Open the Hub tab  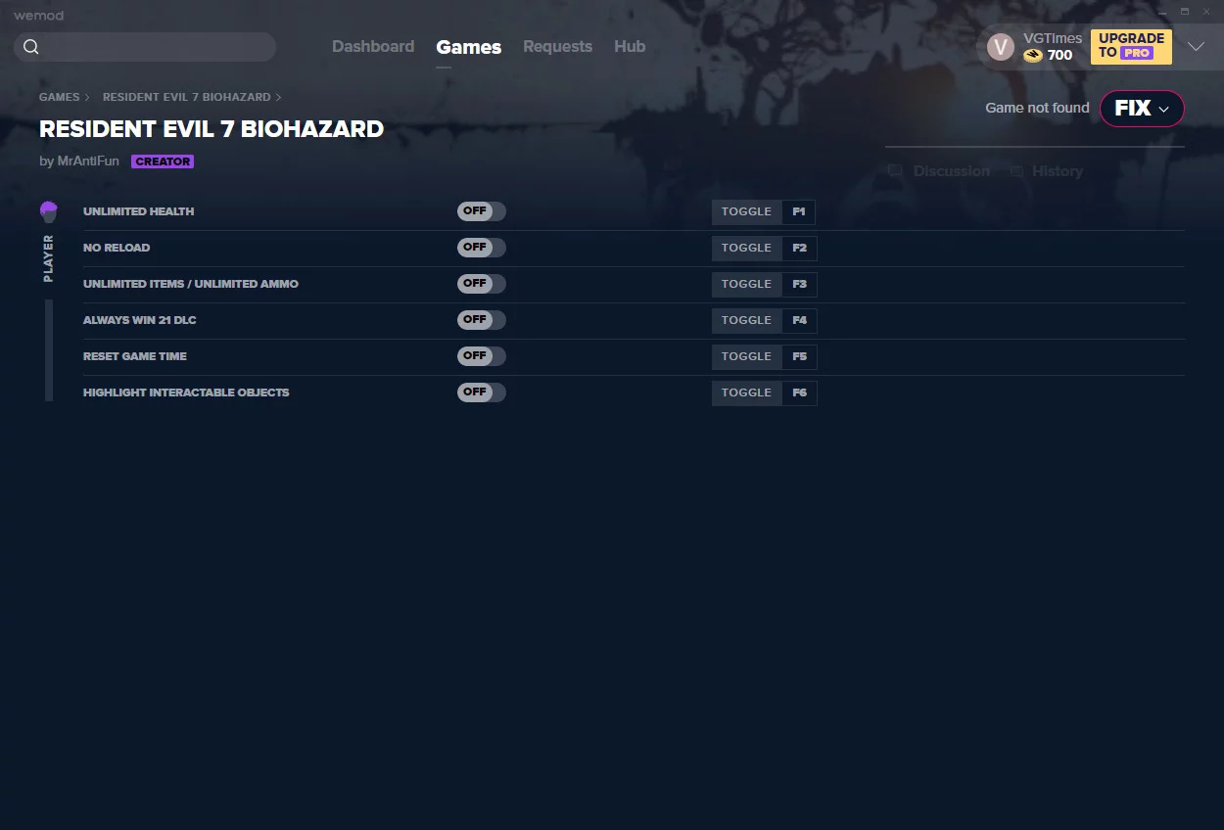[630, 47]
